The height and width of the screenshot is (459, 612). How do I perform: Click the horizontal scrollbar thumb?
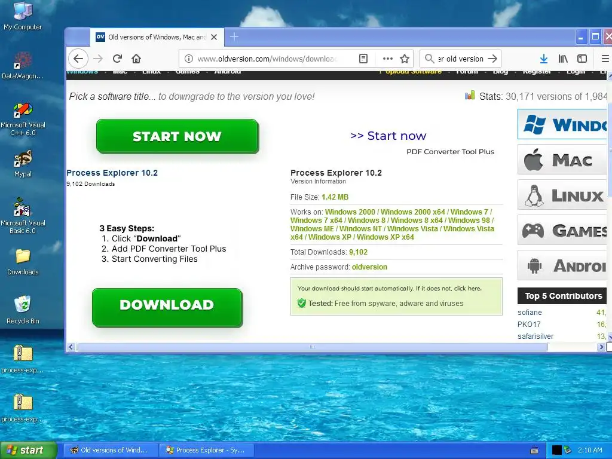tap(312, 347)
